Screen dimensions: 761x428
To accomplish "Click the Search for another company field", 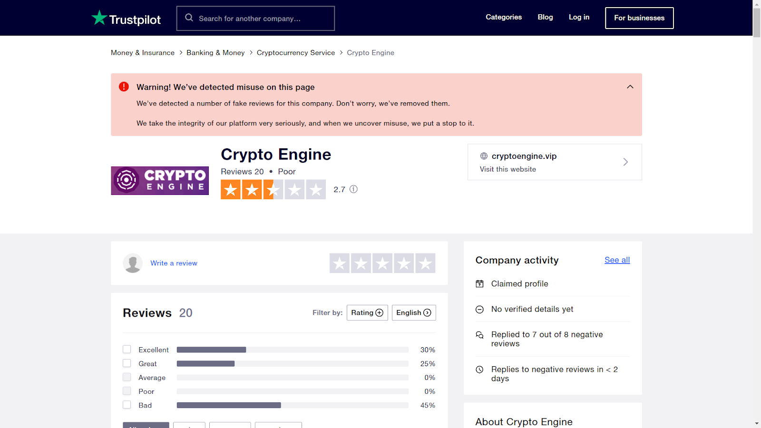I will pyautogui.click(x=255, y=18).
